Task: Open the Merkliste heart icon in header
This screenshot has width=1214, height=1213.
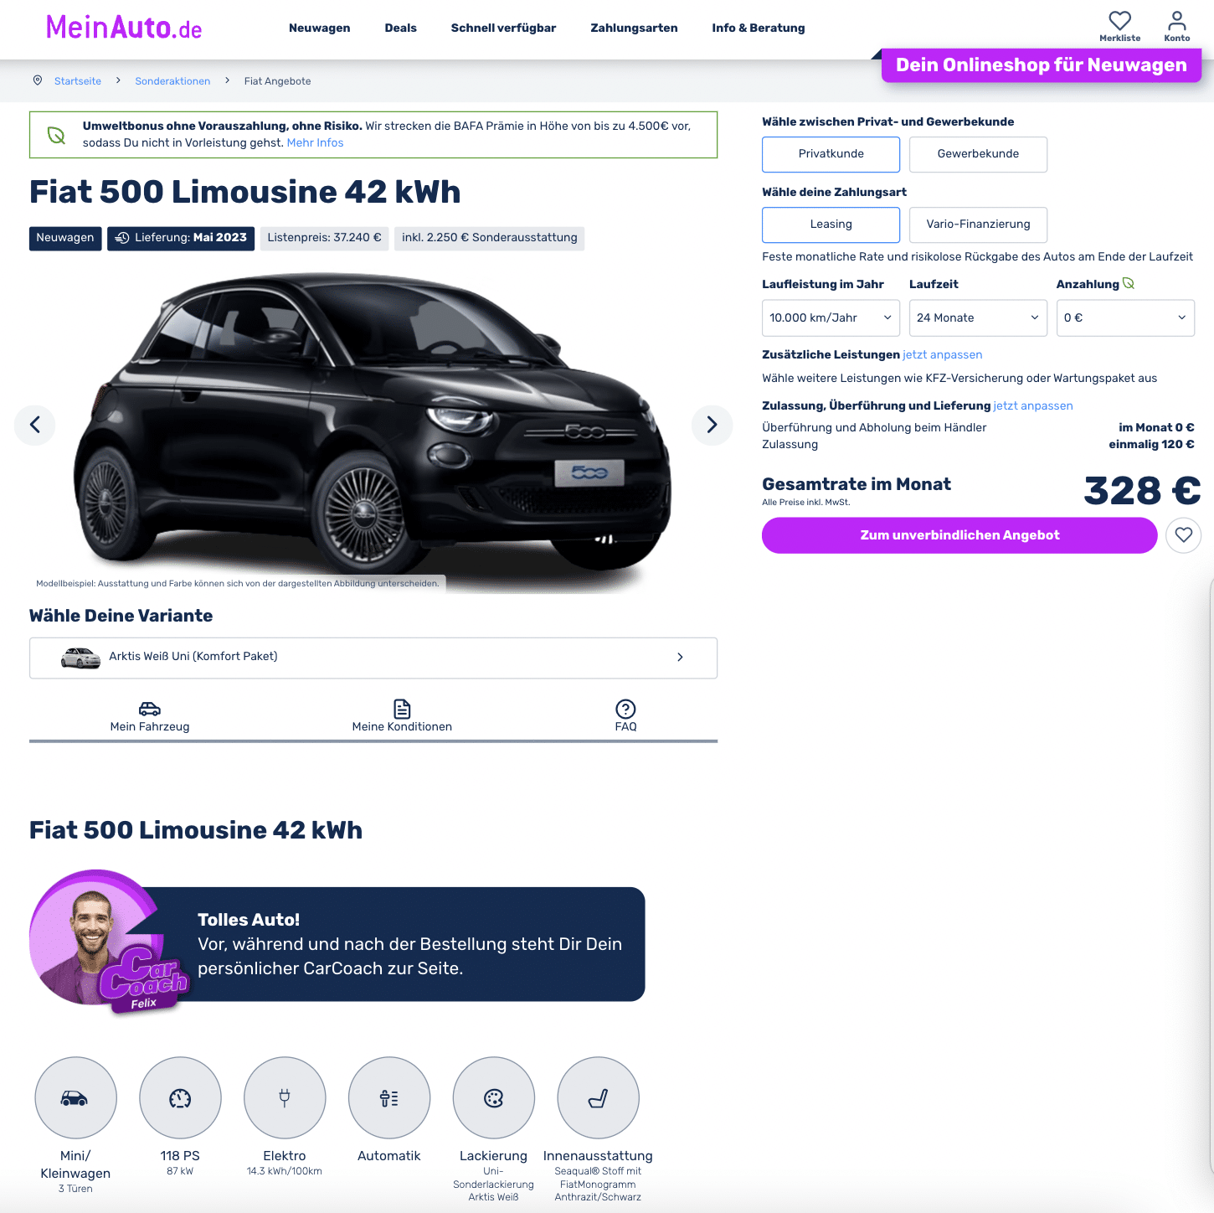Action: tap(1119, 21)
